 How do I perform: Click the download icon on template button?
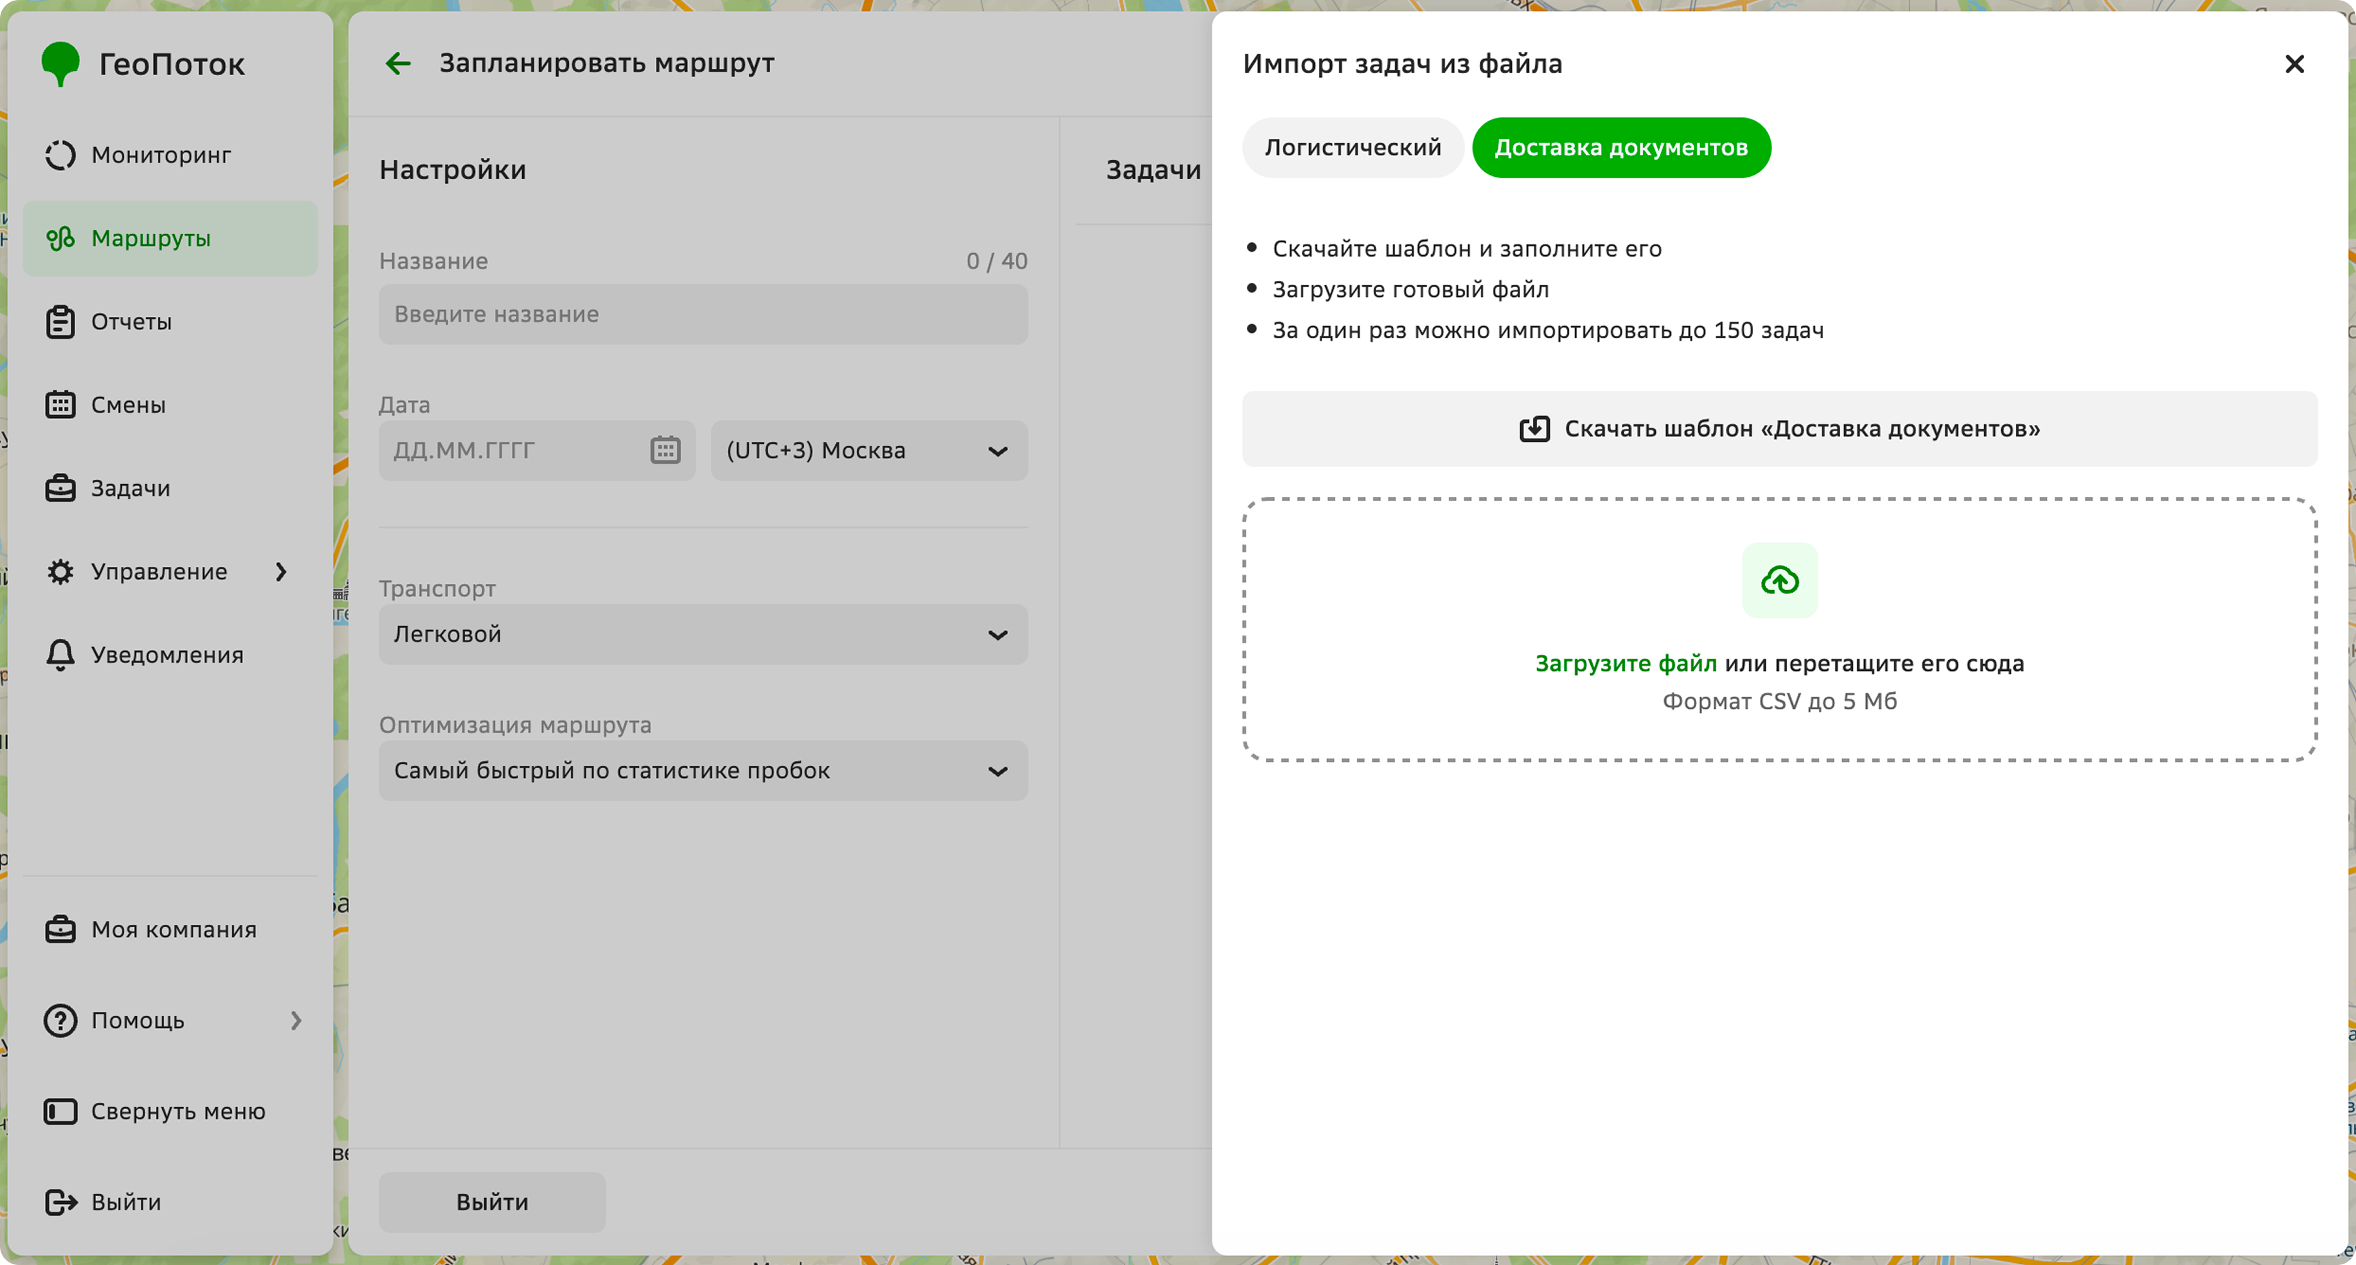pyautogui.click(x=1535, y=429)
